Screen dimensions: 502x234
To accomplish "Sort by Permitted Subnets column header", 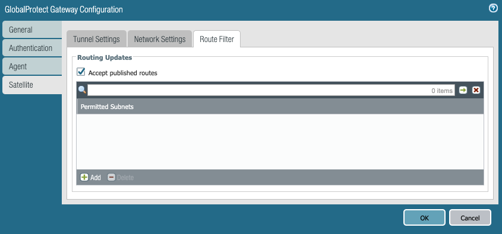I will (280, 107).
